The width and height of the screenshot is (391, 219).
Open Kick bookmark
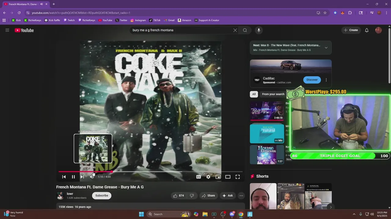coord(16,20)
